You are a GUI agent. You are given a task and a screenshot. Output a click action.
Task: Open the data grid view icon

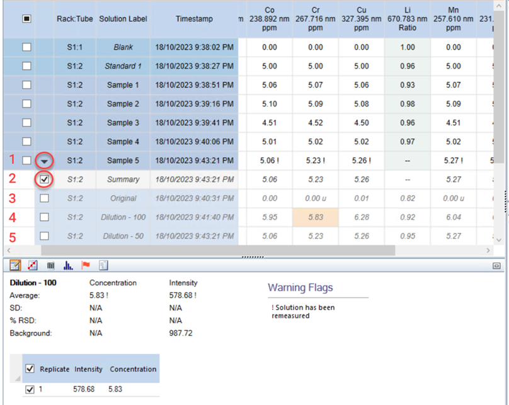(50, 266)
